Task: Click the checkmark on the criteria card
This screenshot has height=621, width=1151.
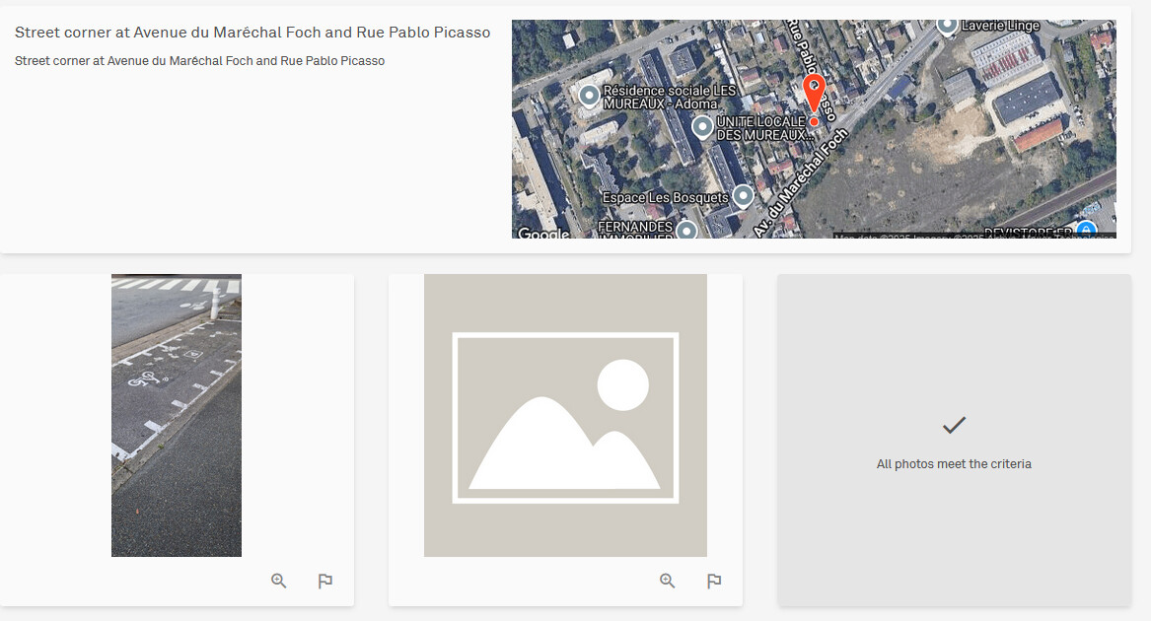Action: (x=955, y=425)
